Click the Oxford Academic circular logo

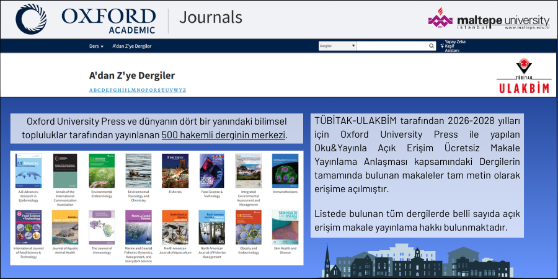(30, 19)
